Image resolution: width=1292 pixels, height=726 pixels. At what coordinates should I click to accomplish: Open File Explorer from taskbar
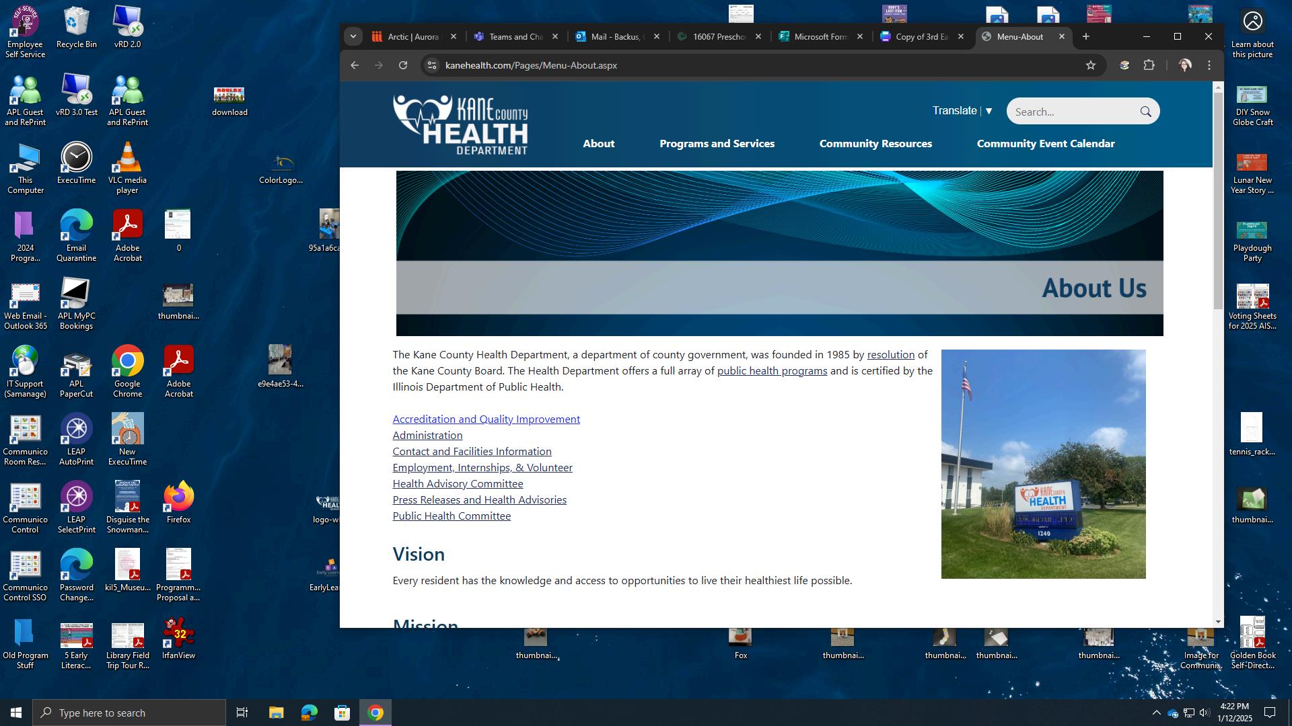tap(276, 713)
